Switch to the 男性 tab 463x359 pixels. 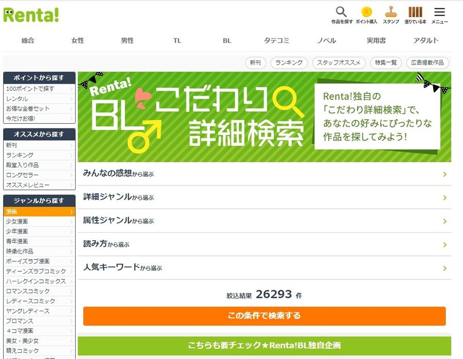click(127, 41)
